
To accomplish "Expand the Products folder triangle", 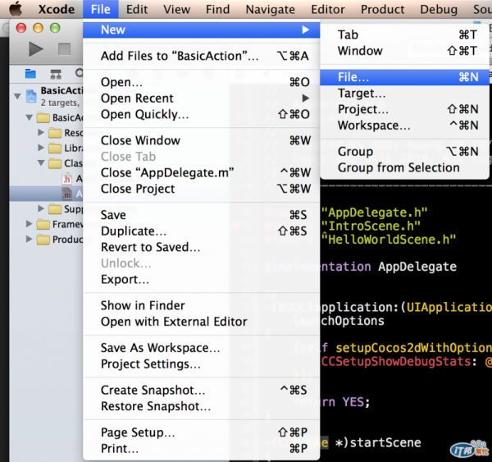I will (x=29, y=239).
